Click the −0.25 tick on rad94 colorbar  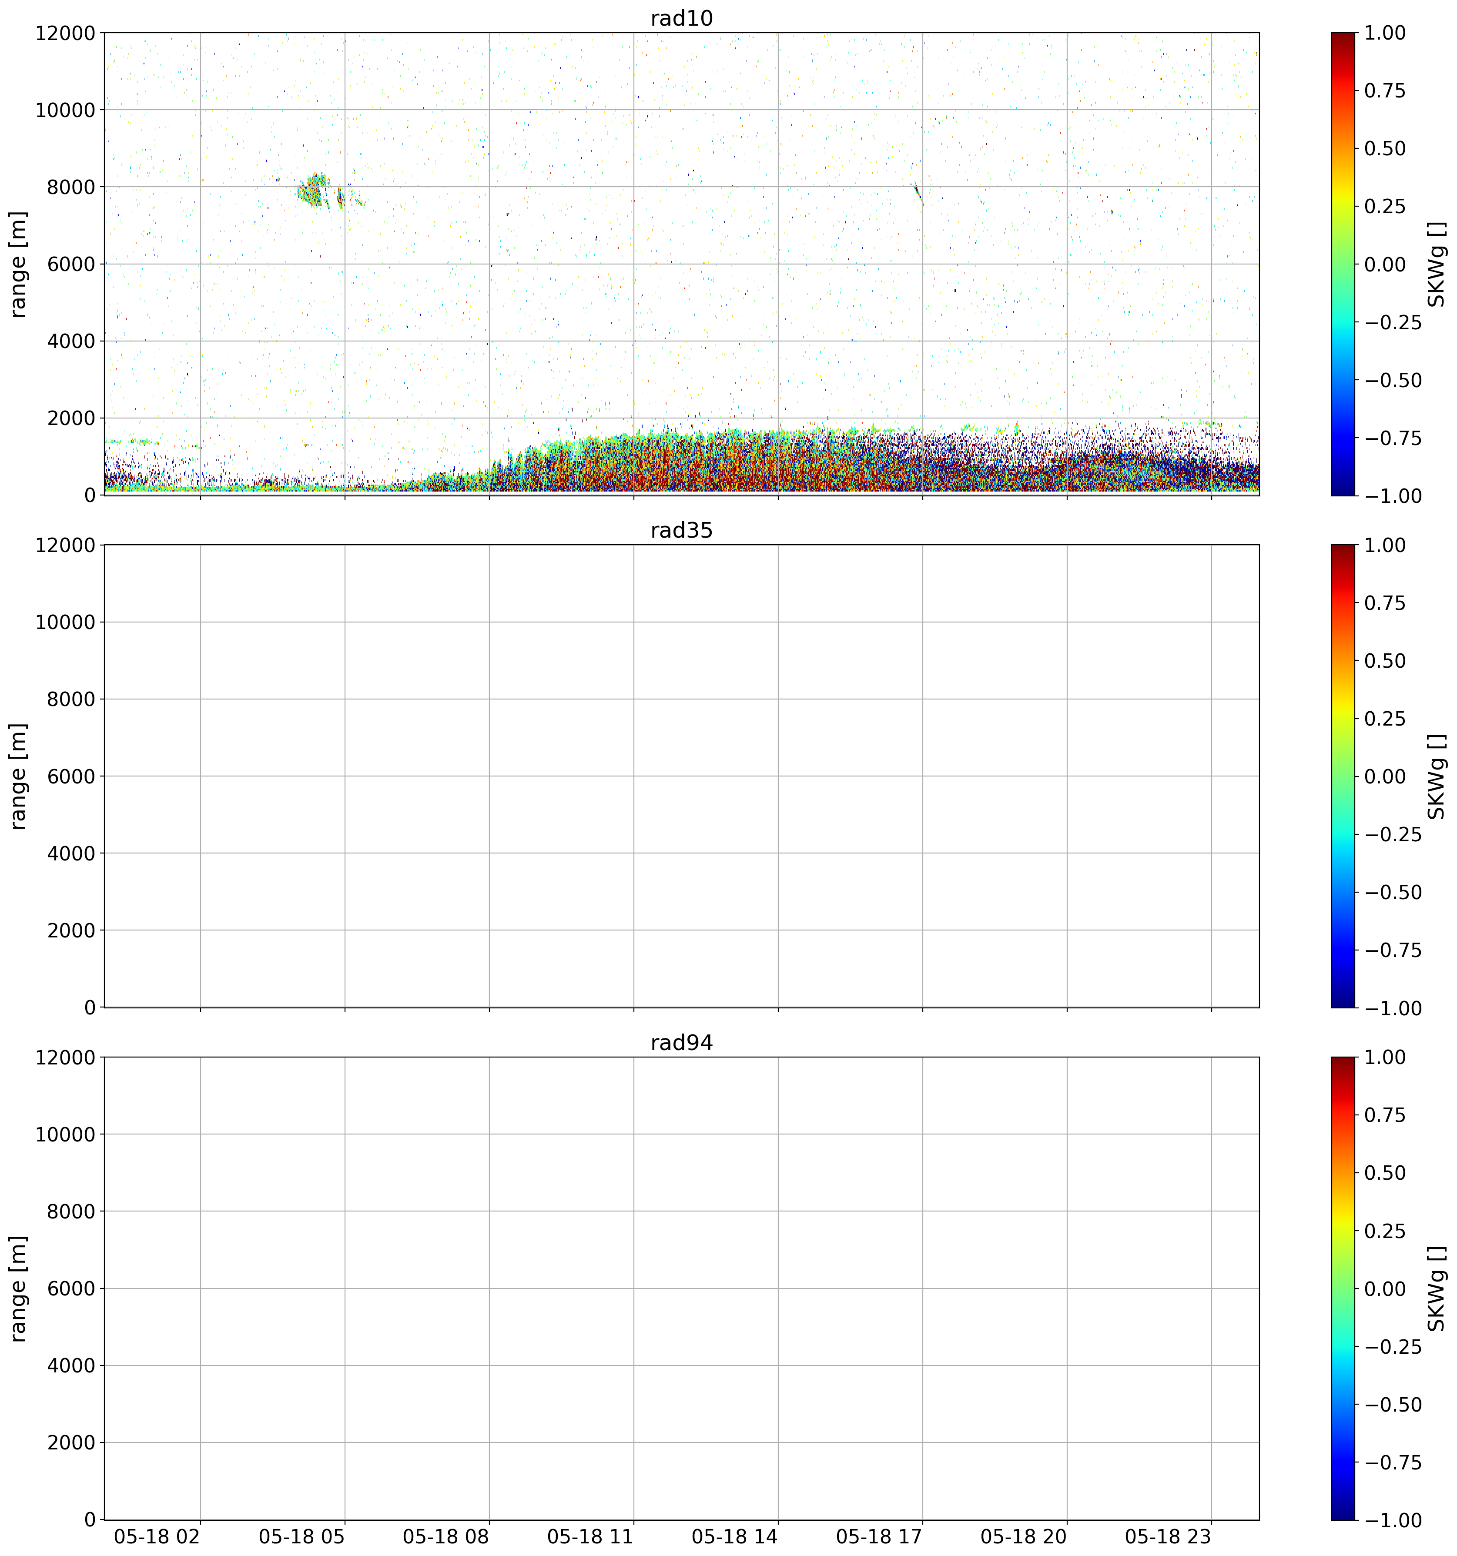tap(1393, 1346)
